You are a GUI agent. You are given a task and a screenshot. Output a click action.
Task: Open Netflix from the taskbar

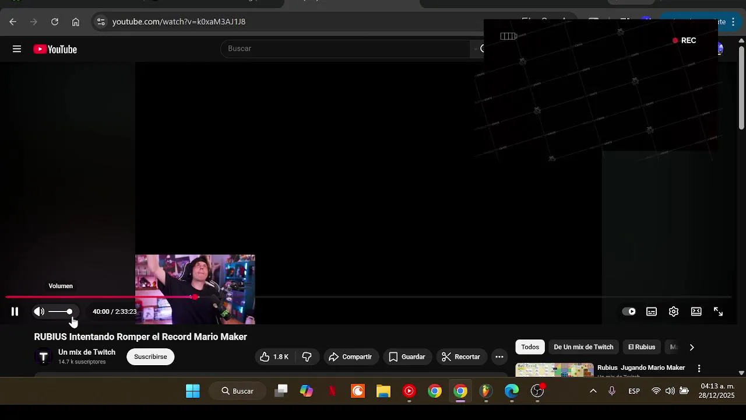[332, 391]
